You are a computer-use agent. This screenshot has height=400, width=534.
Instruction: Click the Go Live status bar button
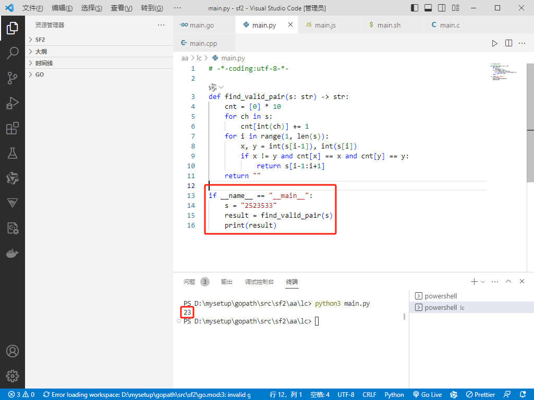(428, 395)
